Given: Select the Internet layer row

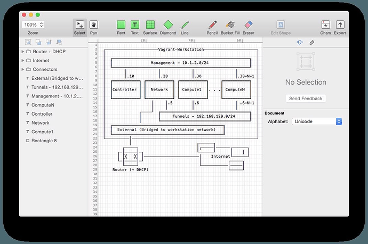Looking at the screenshot, I should pyautogui.click(x=54, y=61).
